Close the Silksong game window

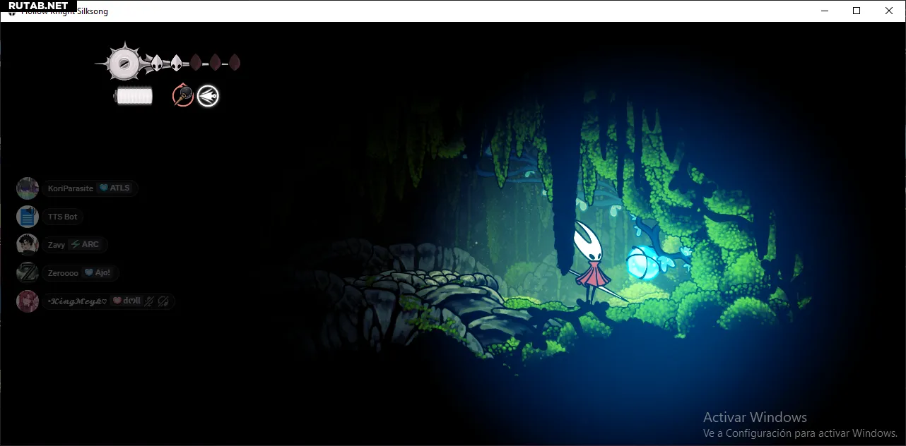(x=889, y=11)
